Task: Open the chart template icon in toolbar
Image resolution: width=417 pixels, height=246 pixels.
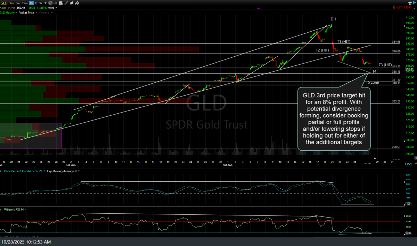Action: [50, 3]
